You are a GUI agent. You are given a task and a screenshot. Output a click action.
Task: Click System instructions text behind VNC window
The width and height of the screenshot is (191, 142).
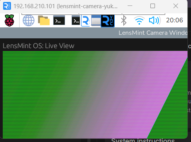(x=143, y=140)
